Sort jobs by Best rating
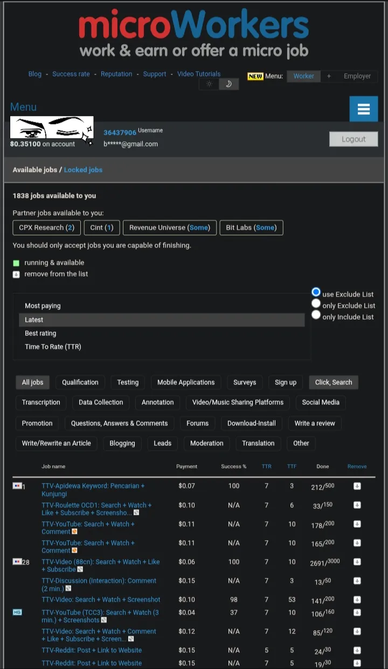The width and height of the screenshot is (388, 669). tap(162, 333)
